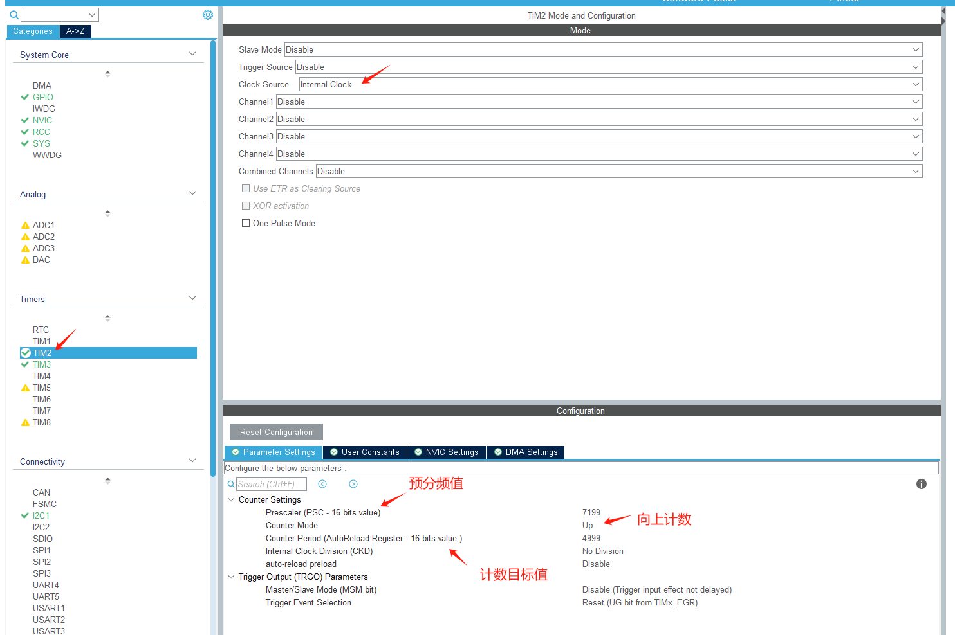This screenshot has width=955, height=635.
Task: Select RTC in the Timers list
Action: 41,330
